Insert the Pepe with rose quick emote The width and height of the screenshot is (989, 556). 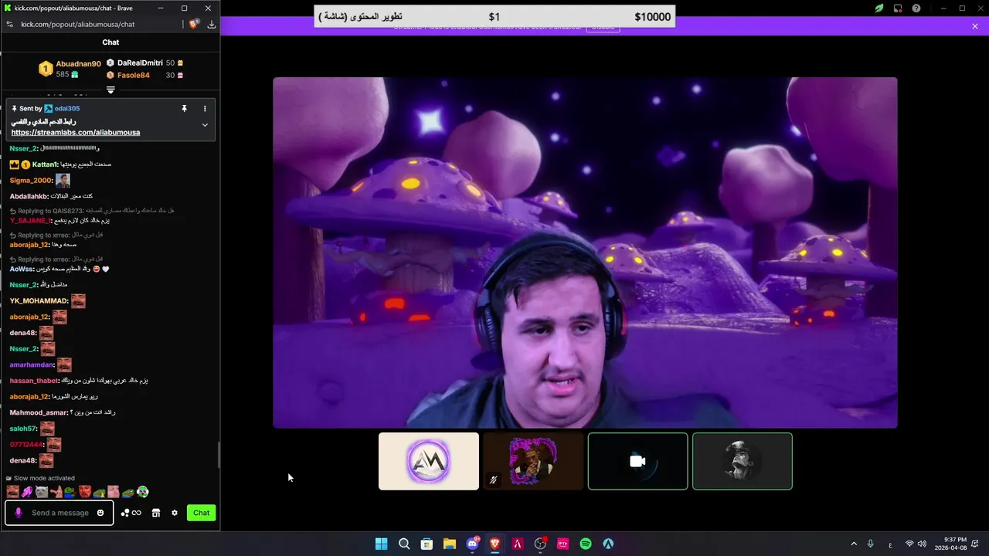[70, 492]
